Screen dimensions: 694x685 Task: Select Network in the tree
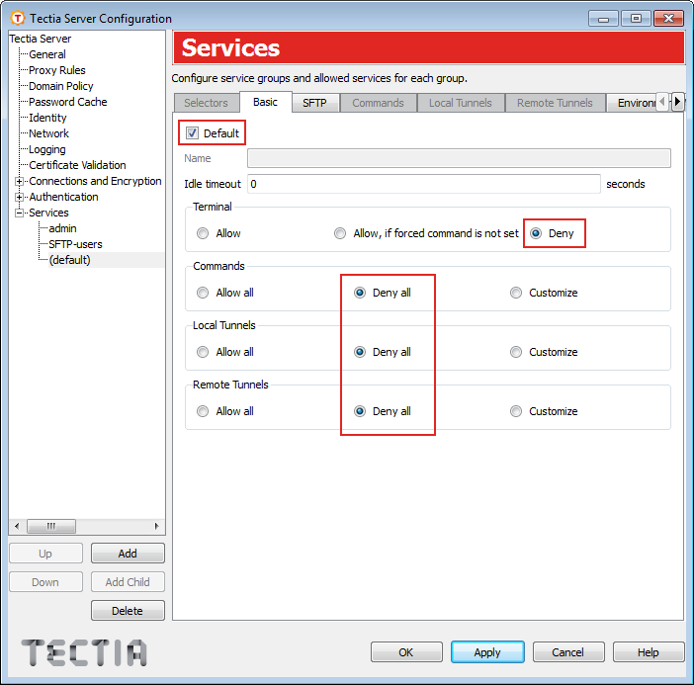pyautogui.click(x=48, y=133)
